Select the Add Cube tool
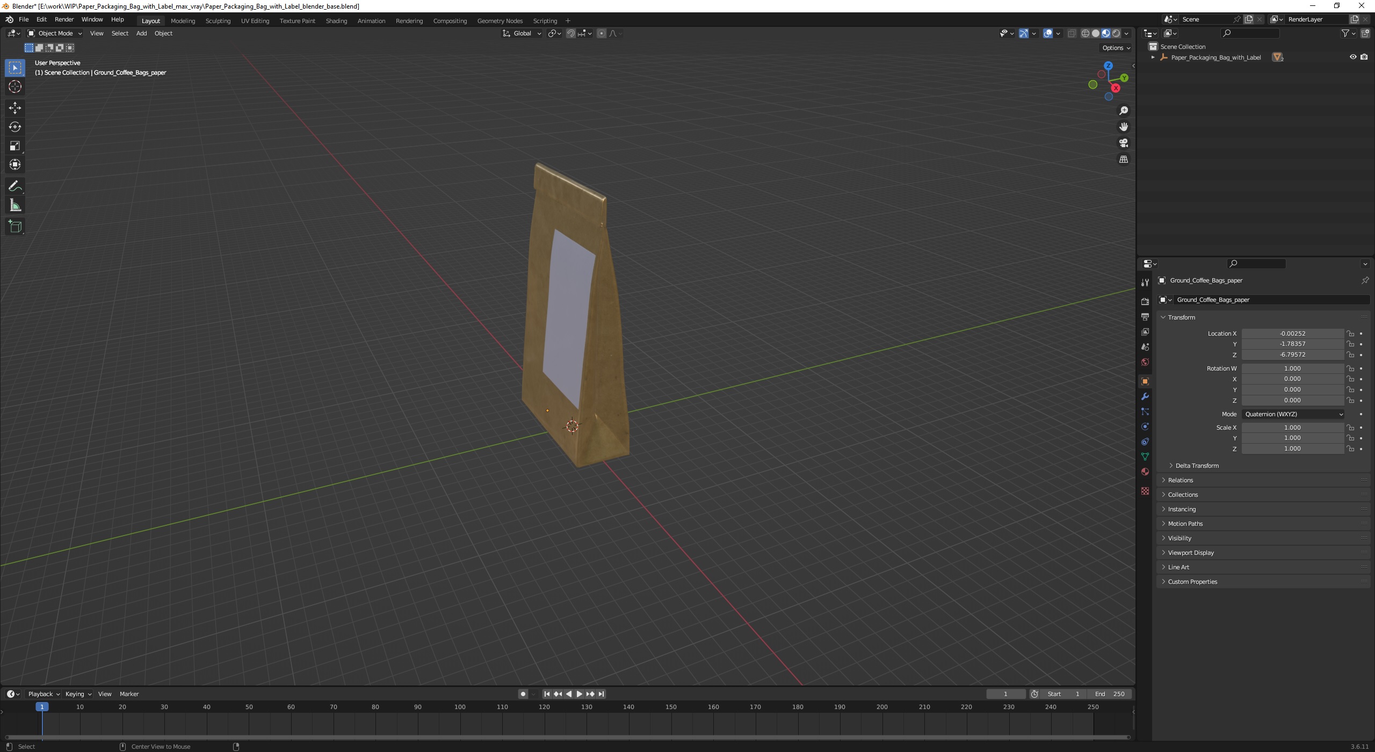The image size is (1375, 752). click(15, 227)
